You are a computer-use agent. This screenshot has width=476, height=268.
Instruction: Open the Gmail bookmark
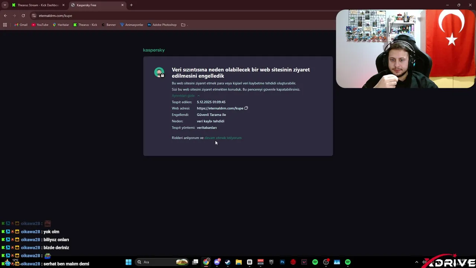coord(21,25)
